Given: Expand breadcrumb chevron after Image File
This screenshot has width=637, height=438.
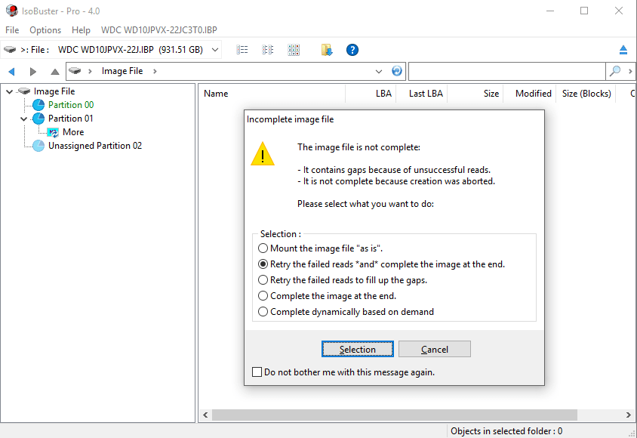Looking at the screenshot, I should [155, 71].
